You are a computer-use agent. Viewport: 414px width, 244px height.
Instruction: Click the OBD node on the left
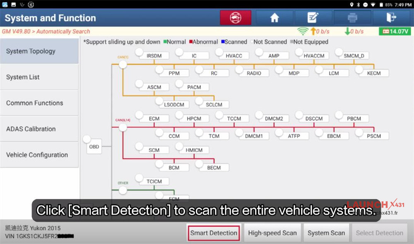click(93, 146)
